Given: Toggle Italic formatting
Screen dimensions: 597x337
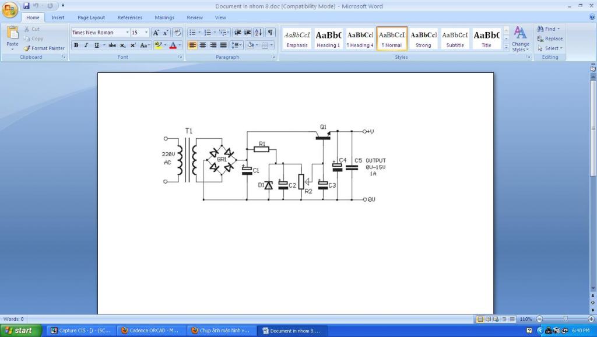Looking at the screenshot, I should (86, 45).
